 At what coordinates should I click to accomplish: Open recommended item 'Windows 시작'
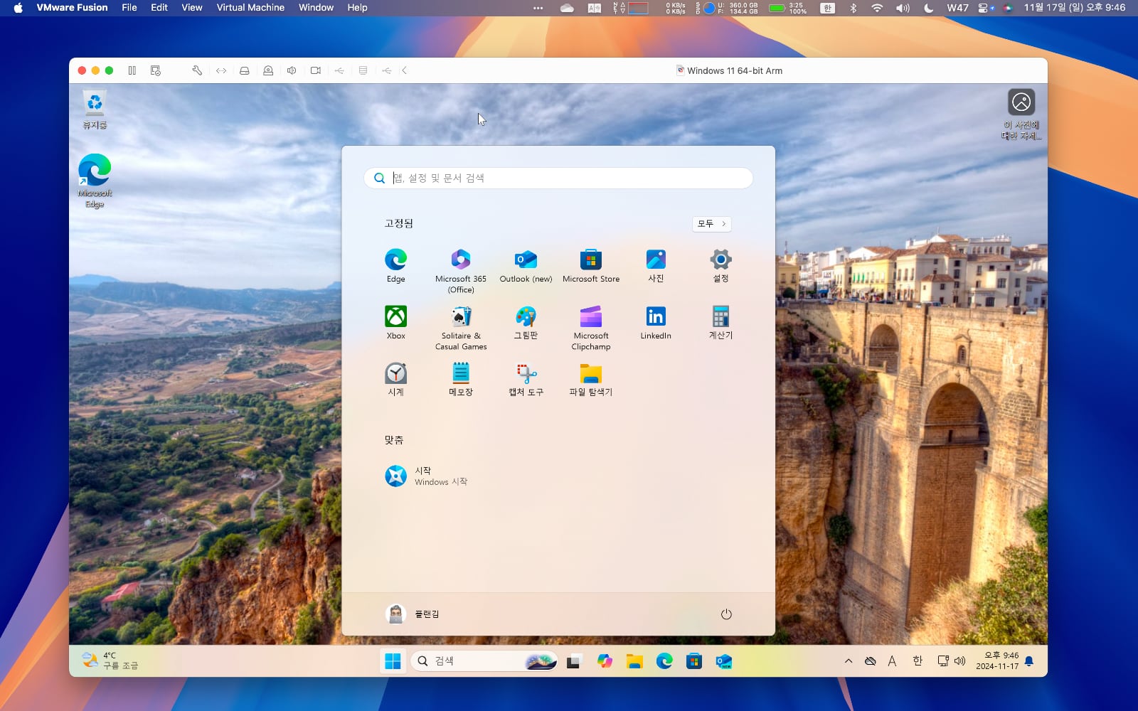click(427, 476)
